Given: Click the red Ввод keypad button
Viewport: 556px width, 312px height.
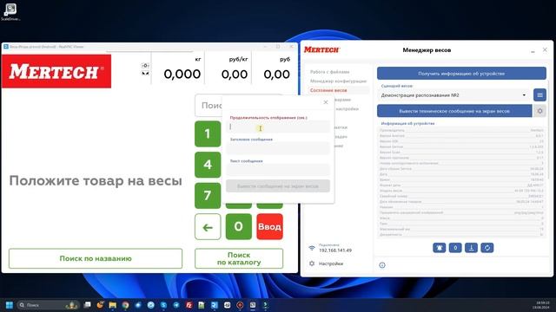Looking at the screenshot, I should pyautogui.click(x=270, y=227).
